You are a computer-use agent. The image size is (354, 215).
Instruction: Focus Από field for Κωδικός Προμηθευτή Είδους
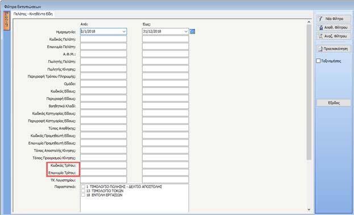(x=103, y=136)
